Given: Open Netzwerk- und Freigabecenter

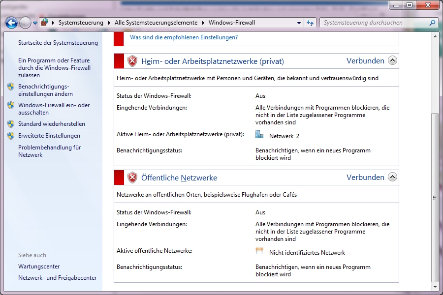Looking at the screenshot, I should [x=58, y=277].
